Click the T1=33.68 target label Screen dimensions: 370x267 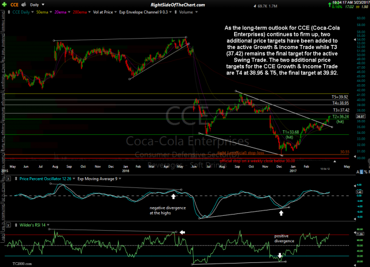point(291,132)
